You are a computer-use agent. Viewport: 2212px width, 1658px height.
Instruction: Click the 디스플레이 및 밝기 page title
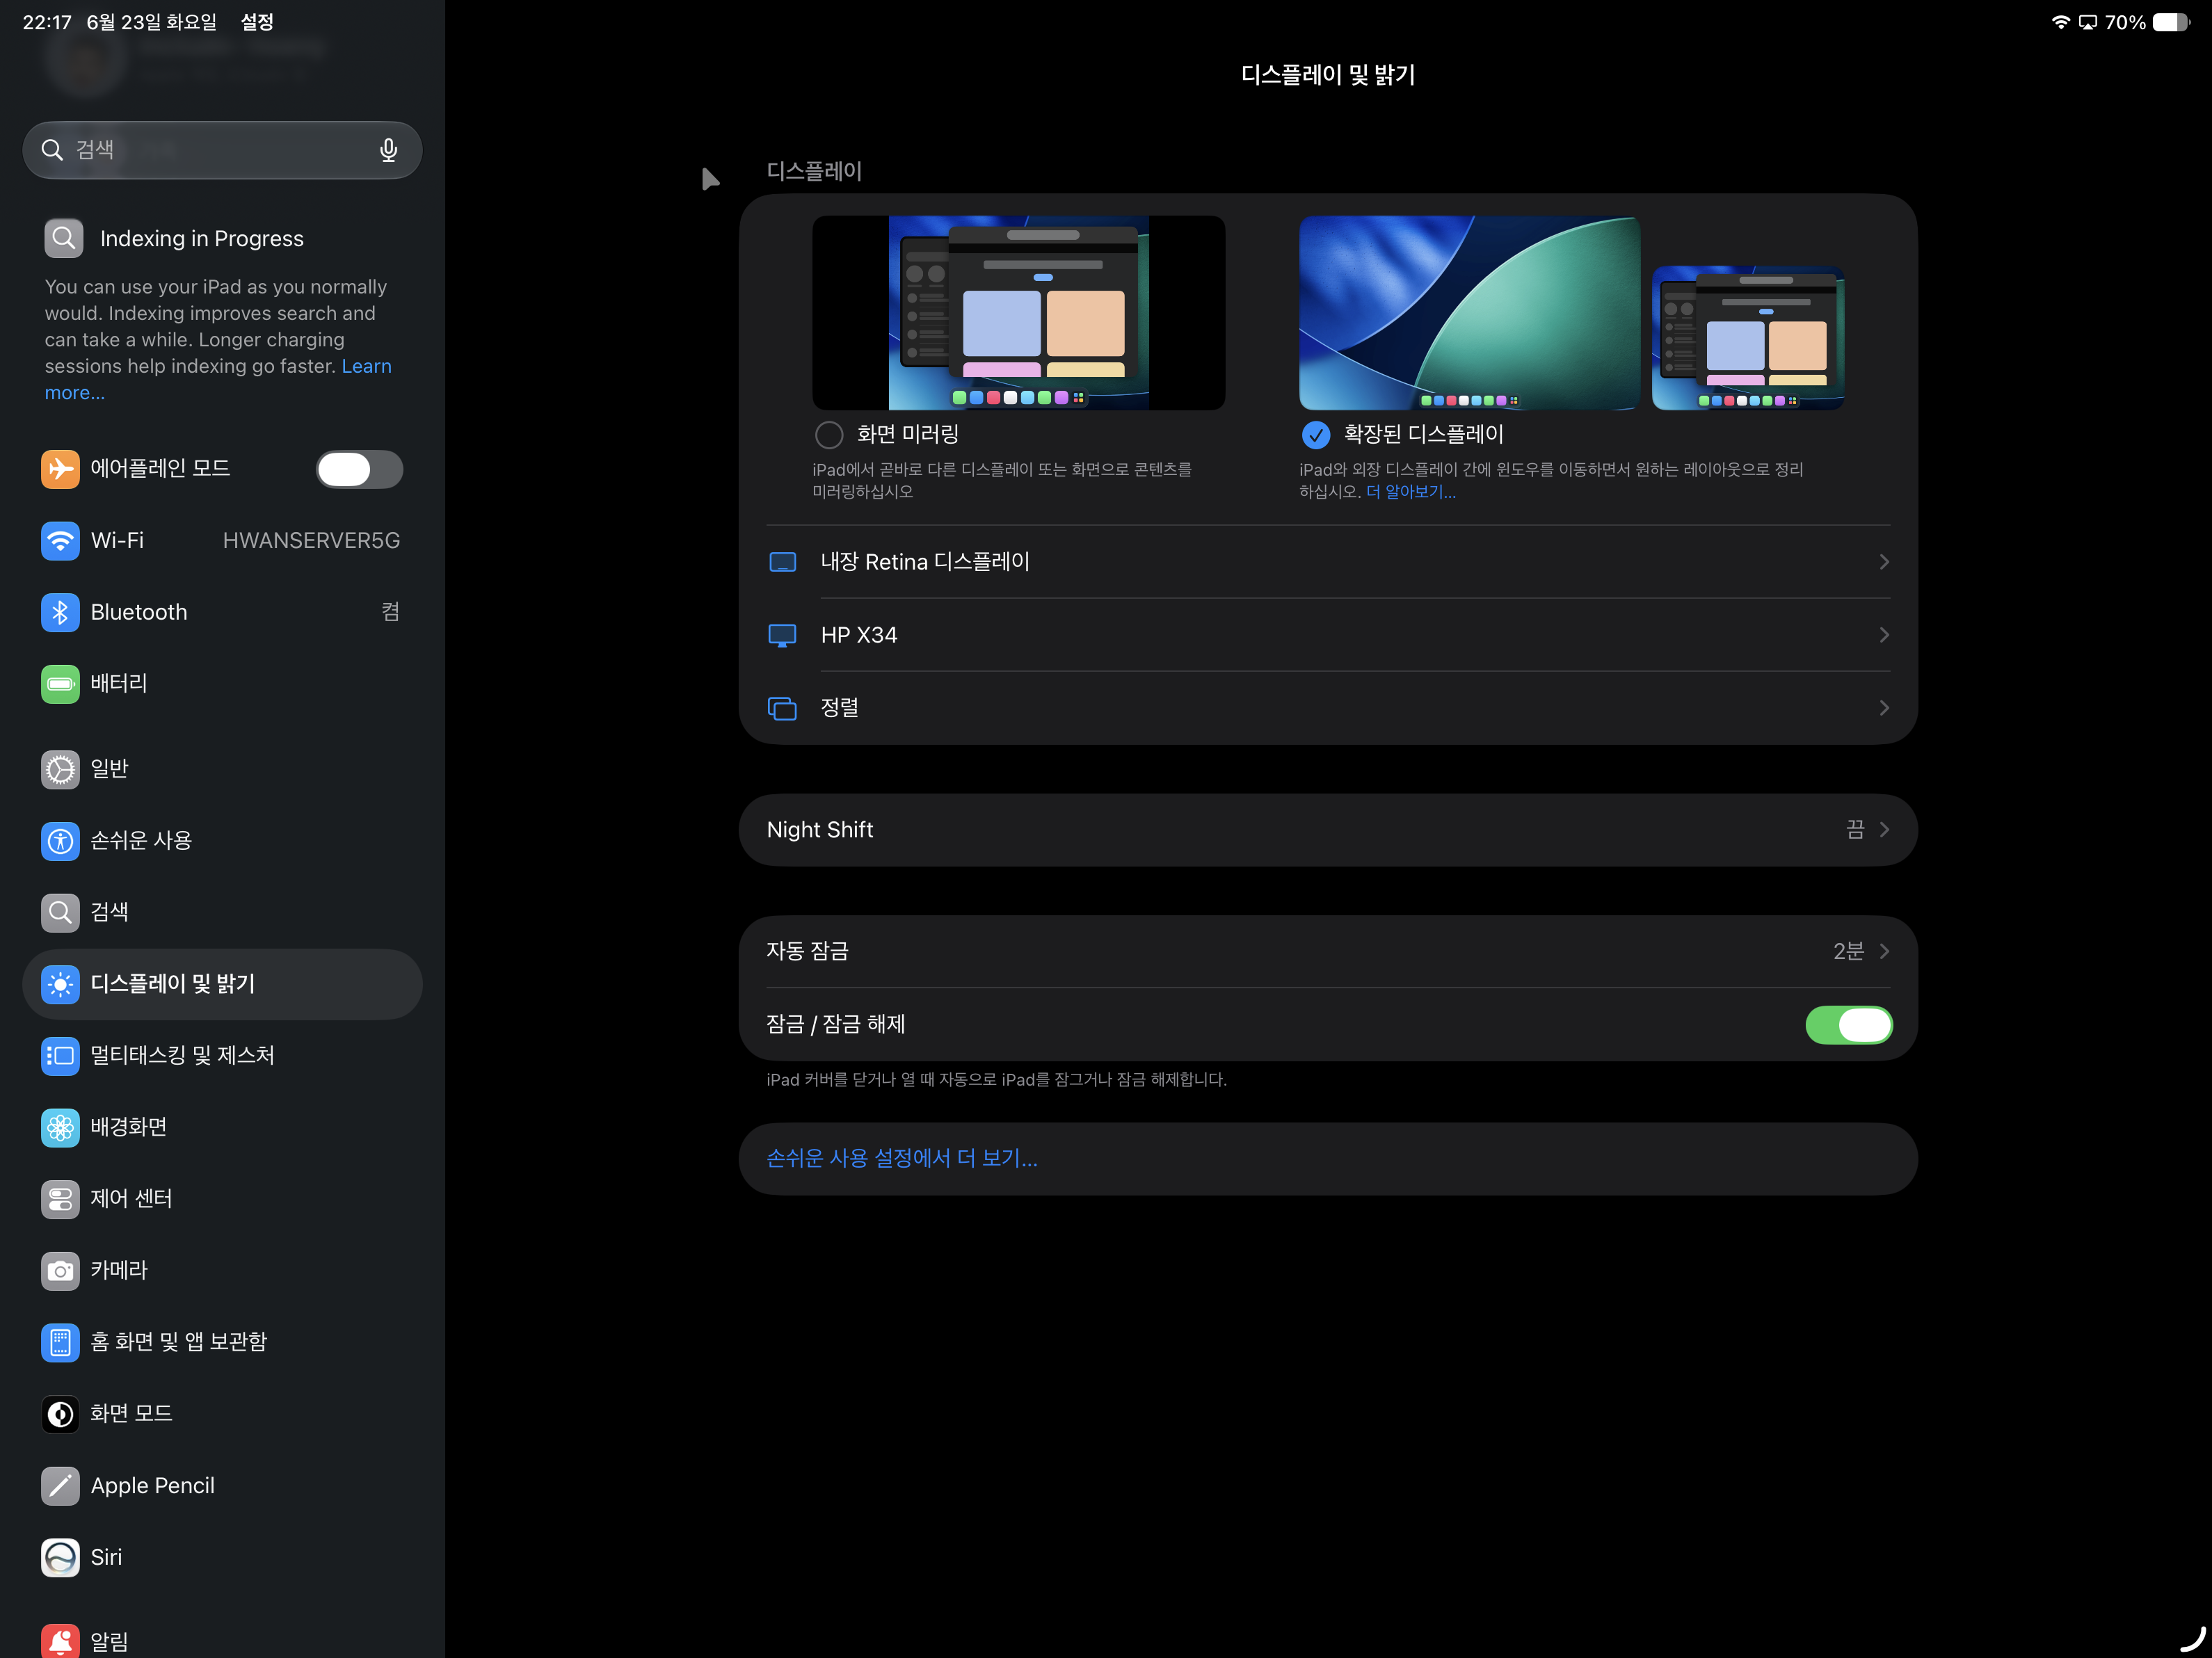point(1328,75)
